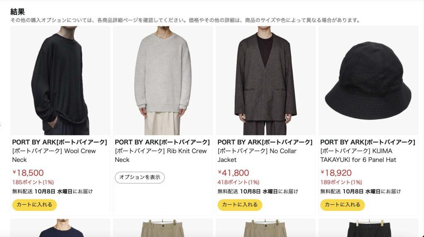Open the Rib Knit Crew Neck title link

161,156
